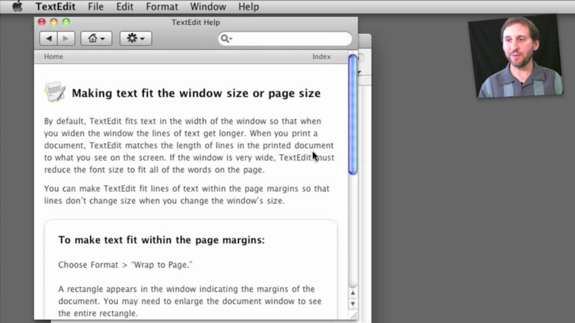
Task: Go to the Home link
Action: point(53,57)
